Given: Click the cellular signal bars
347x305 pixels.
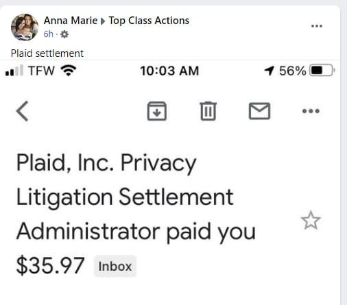Looking at the screenshot, I should point(14,70).
